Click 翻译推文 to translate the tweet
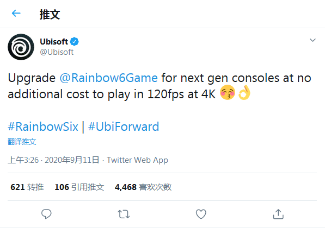Screen dimensions: 325x228 click(22, 142)
